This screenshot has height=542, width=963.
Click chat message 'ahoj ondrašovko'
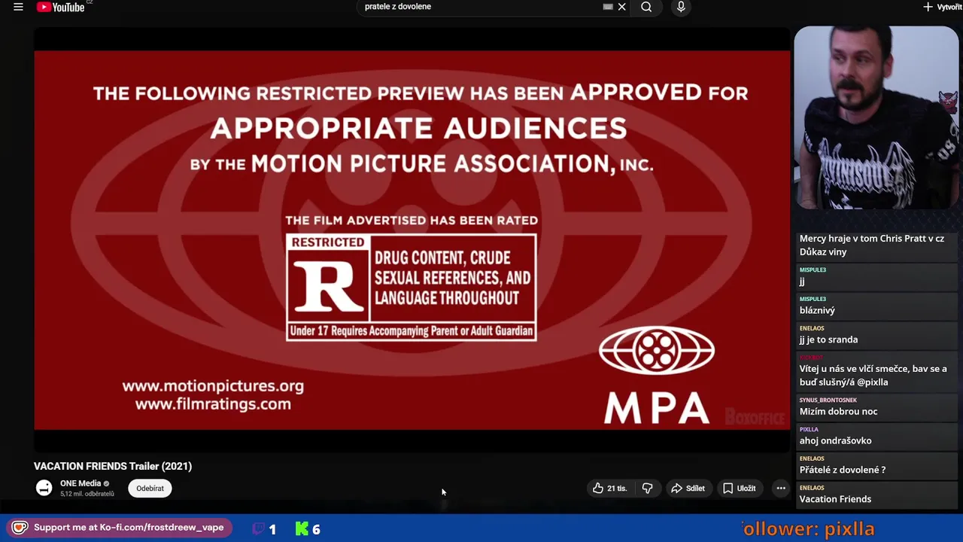coord(835,440)
